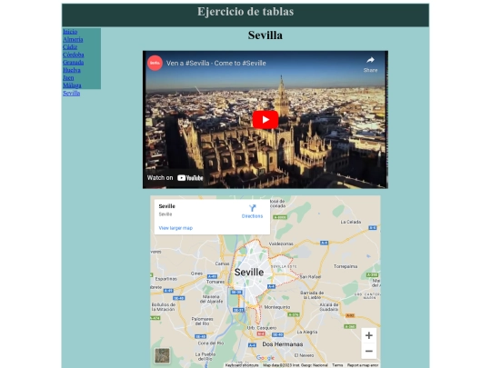The width and height of the screenshot is (491, 368).
Task: Switch to satellite view with the thumbnail
Action: click(162, 355)
